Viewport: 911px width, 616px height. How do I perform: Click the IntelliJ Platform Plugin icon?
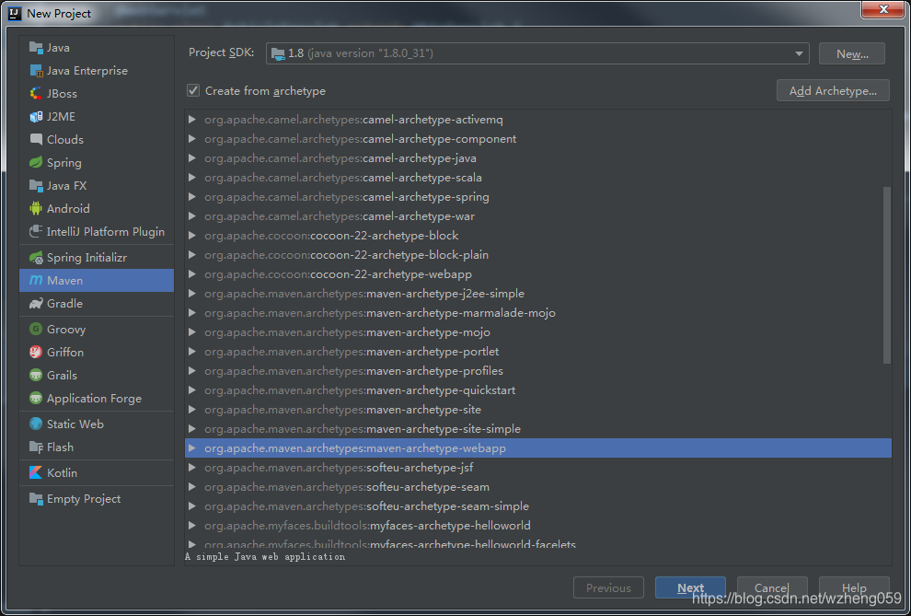pos(36,232)
